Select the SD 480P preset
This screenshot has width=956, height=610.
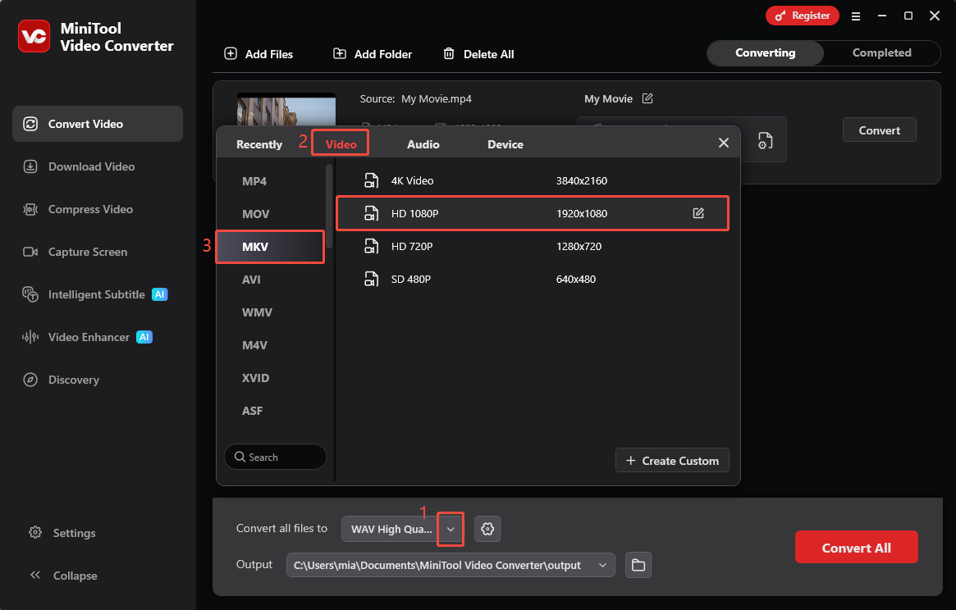pos(533,279)
